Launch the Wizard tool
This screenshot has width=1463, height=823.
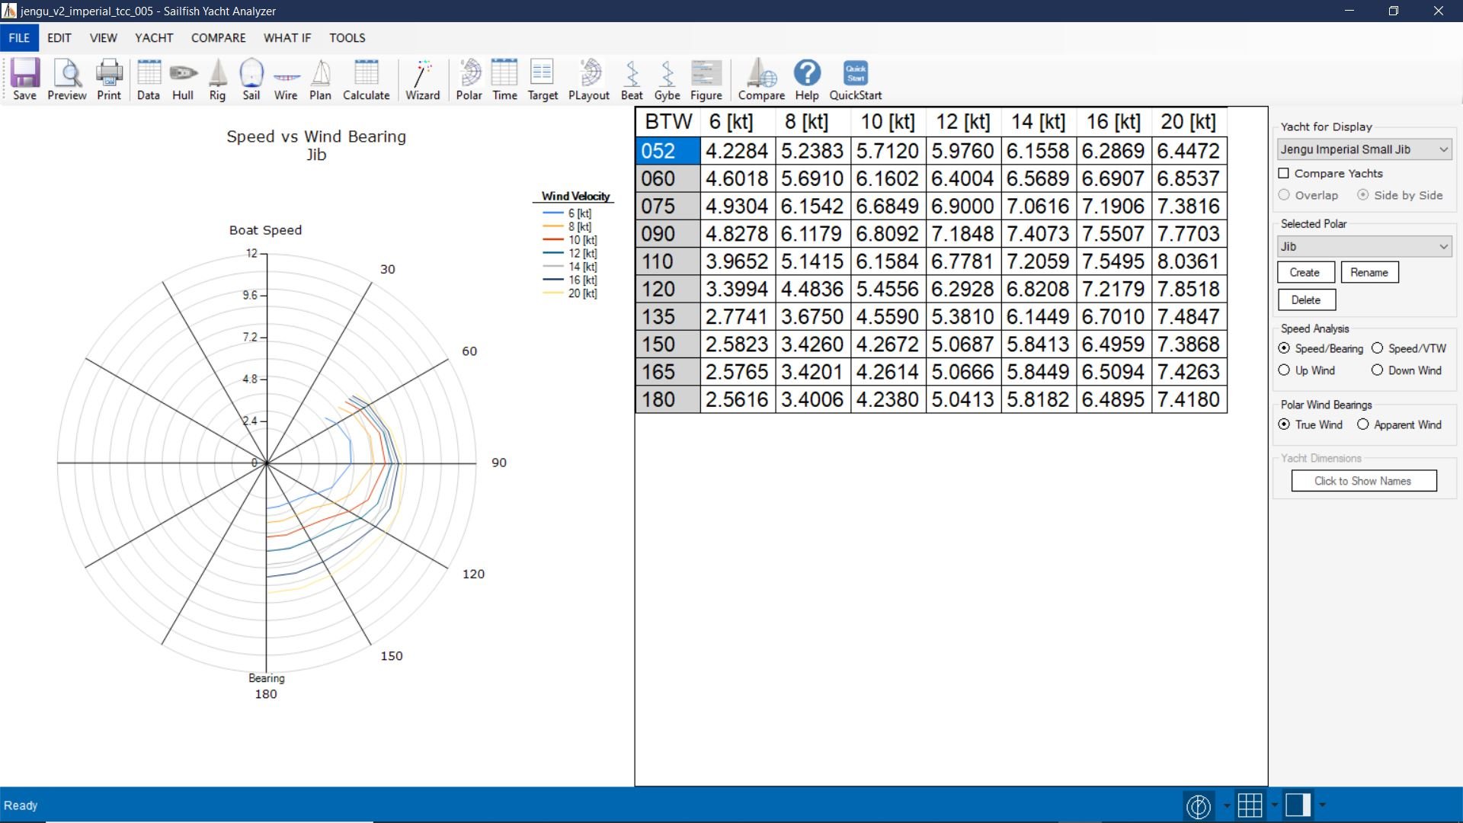(x=422, y=79)
